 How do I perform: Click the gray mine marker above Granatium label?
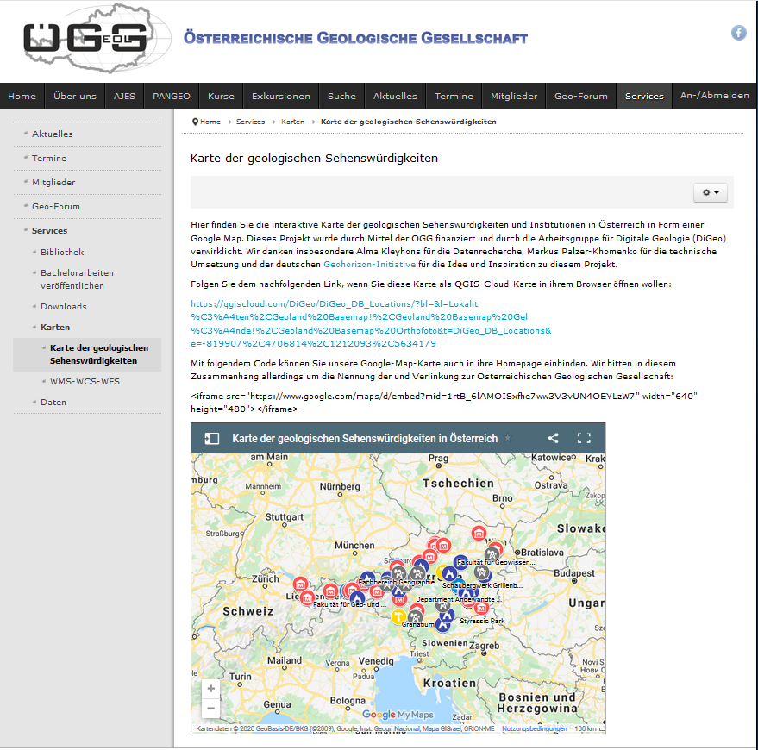(415, 617)
